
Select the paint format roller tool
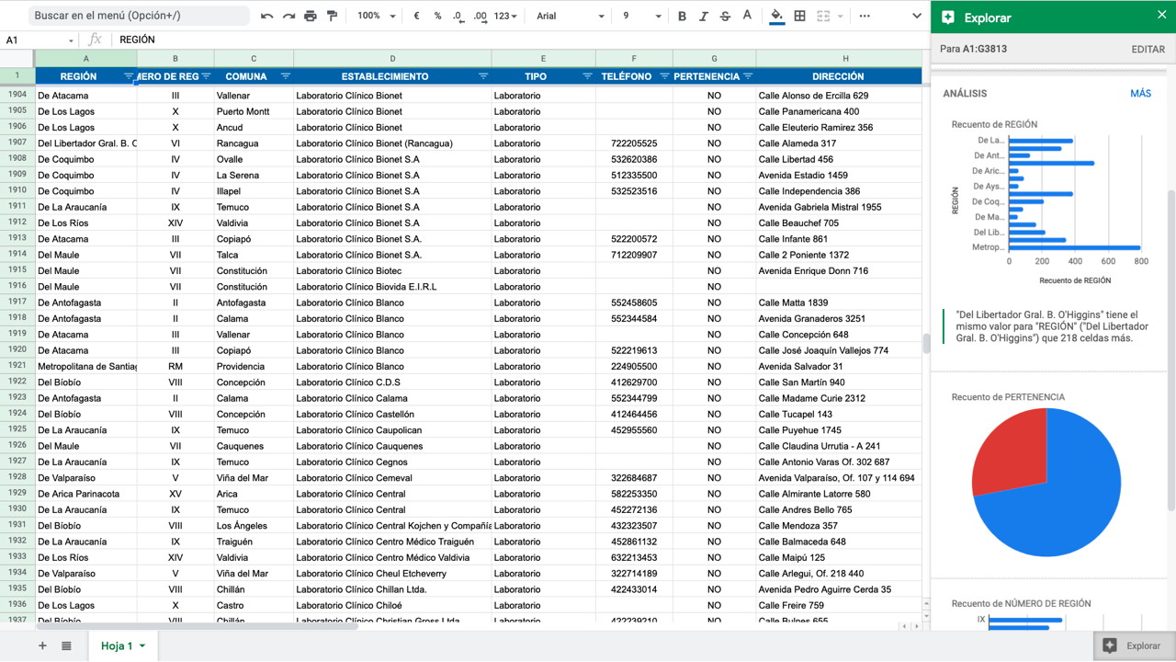click(333, 16)
